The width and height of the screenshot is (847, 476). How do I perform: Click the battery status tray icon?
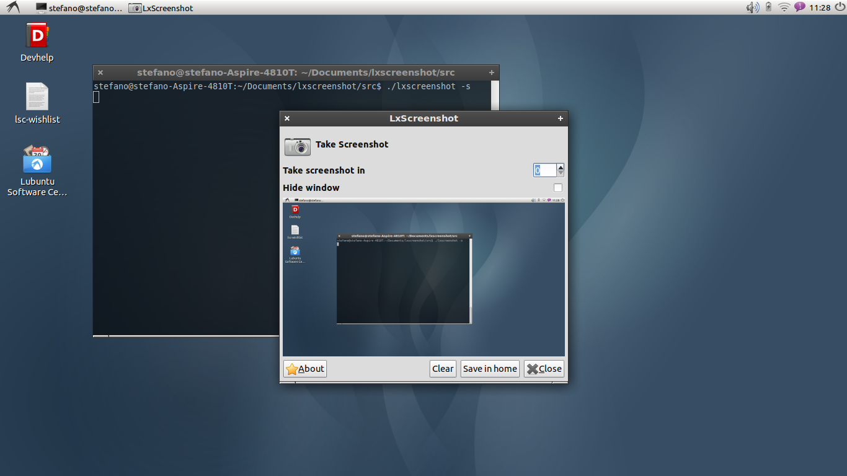[769, 7]
